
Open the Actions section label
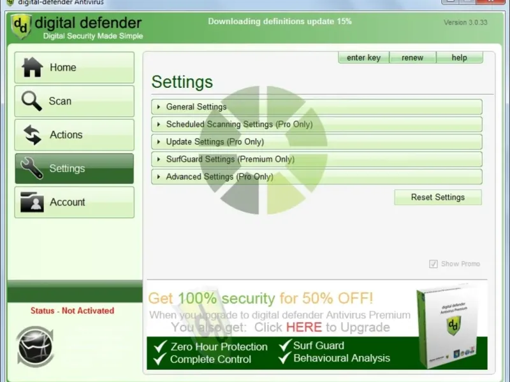66,134
